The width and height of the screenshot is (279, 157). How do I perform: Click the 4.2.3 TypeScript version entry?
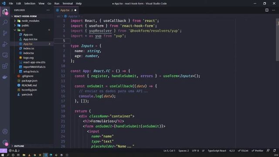pyautogui.click(x=232, y=150)
